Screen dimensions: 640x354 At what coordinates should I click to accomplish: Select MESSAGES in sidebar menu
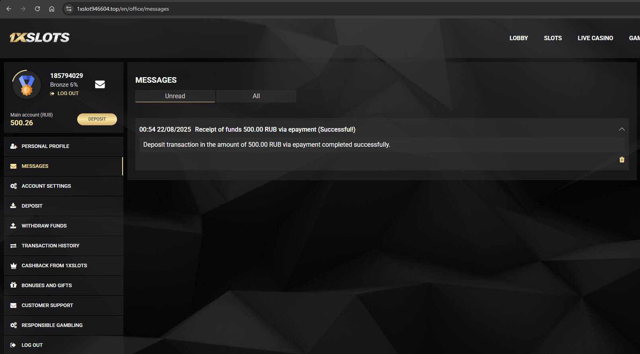tap(64, 166)
